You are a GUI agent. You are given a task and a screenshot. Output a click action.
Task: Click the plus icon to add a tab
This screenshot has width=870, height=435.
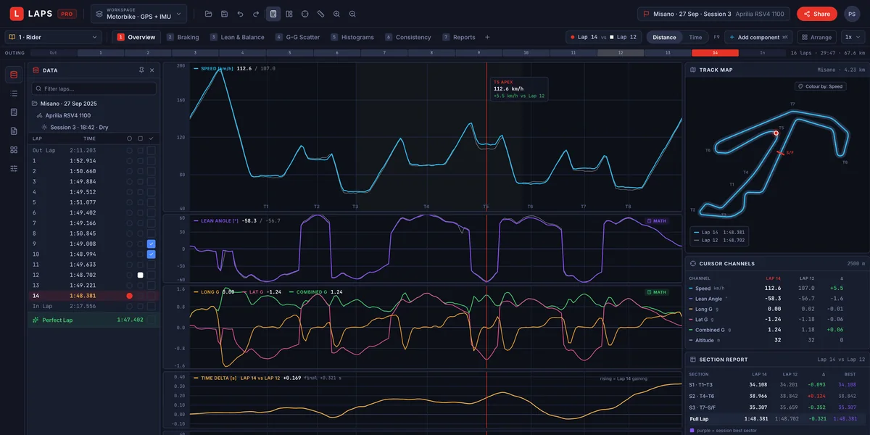(488, 37)
